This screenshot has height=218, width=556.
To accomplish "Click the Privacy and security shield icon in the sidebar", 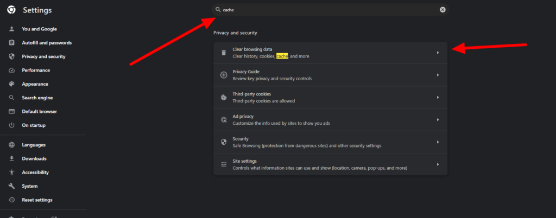I will [12, 56].
